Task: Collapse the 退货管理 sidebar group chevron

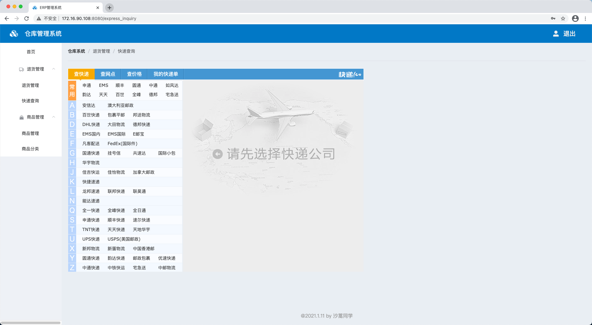Action: [54, 69]
